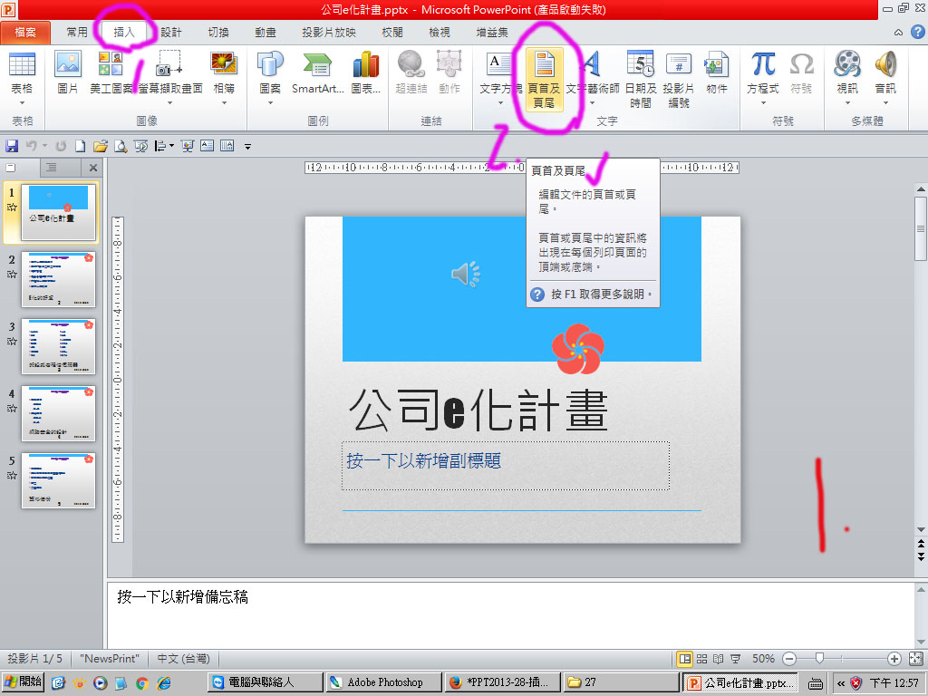Viewport: 928px width, 696px height.
Task: Click zoom out minus button
Action: (x=789, y=659)
